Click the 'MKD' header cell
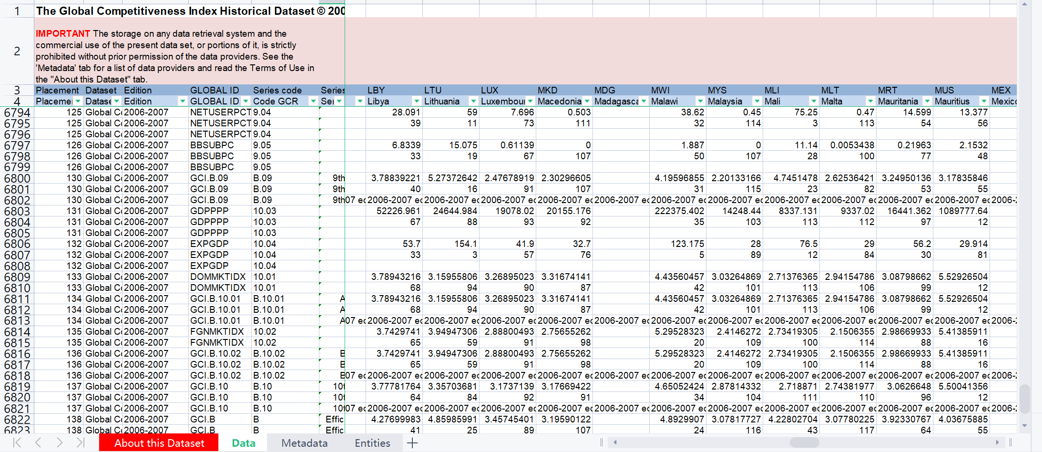Screen dimensions: 1042x452 coord(564,90)
